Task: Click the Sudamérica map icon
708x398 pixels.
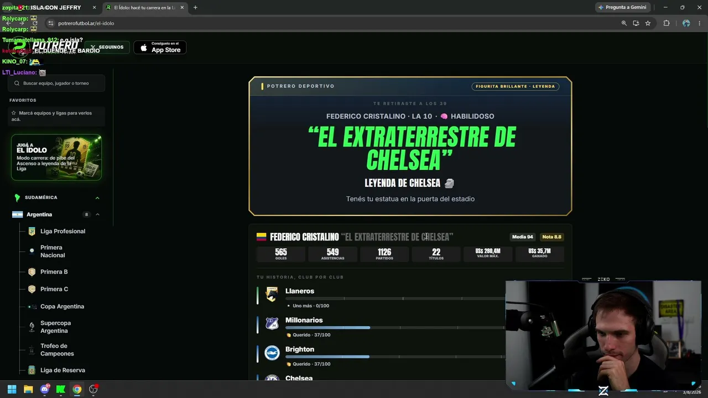Action: [17, 198]
